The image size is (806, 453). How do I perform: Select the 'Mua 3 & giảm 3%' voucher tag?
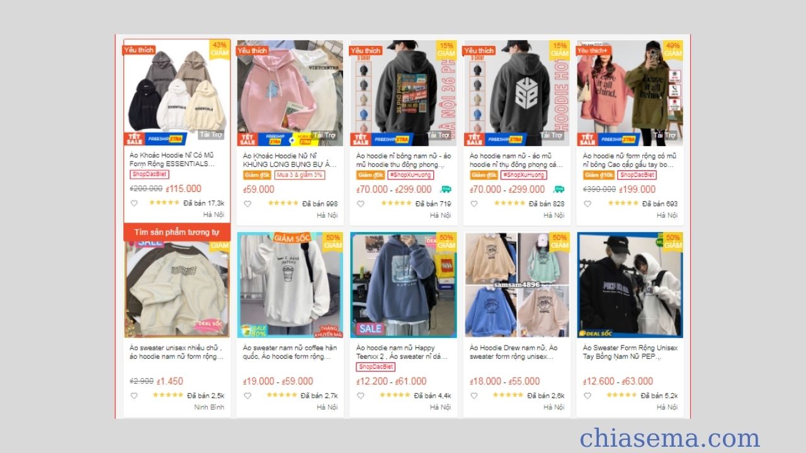[x=299, y=175]
